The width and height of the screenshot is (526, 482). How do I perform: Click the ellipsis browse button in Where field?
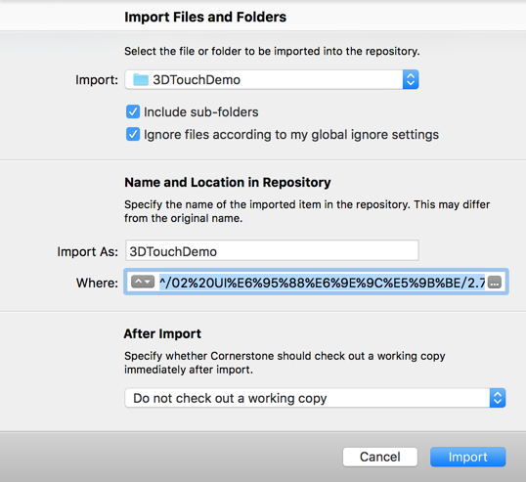(495, 283)
